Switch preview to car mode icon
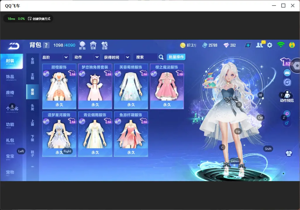The width and height of the screenshot is (300, 210). [287, 73]
